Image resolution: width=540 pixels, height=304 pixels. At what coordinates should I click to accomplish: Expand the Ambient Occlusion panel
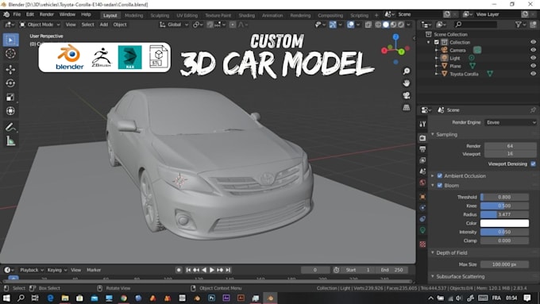[433, 176]
